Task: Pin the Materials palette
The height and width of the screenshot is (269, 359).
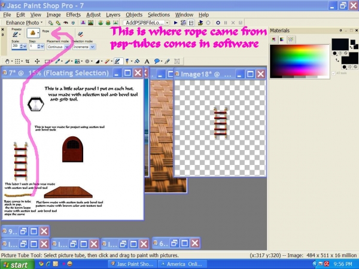Action: (x=340, y=30)
